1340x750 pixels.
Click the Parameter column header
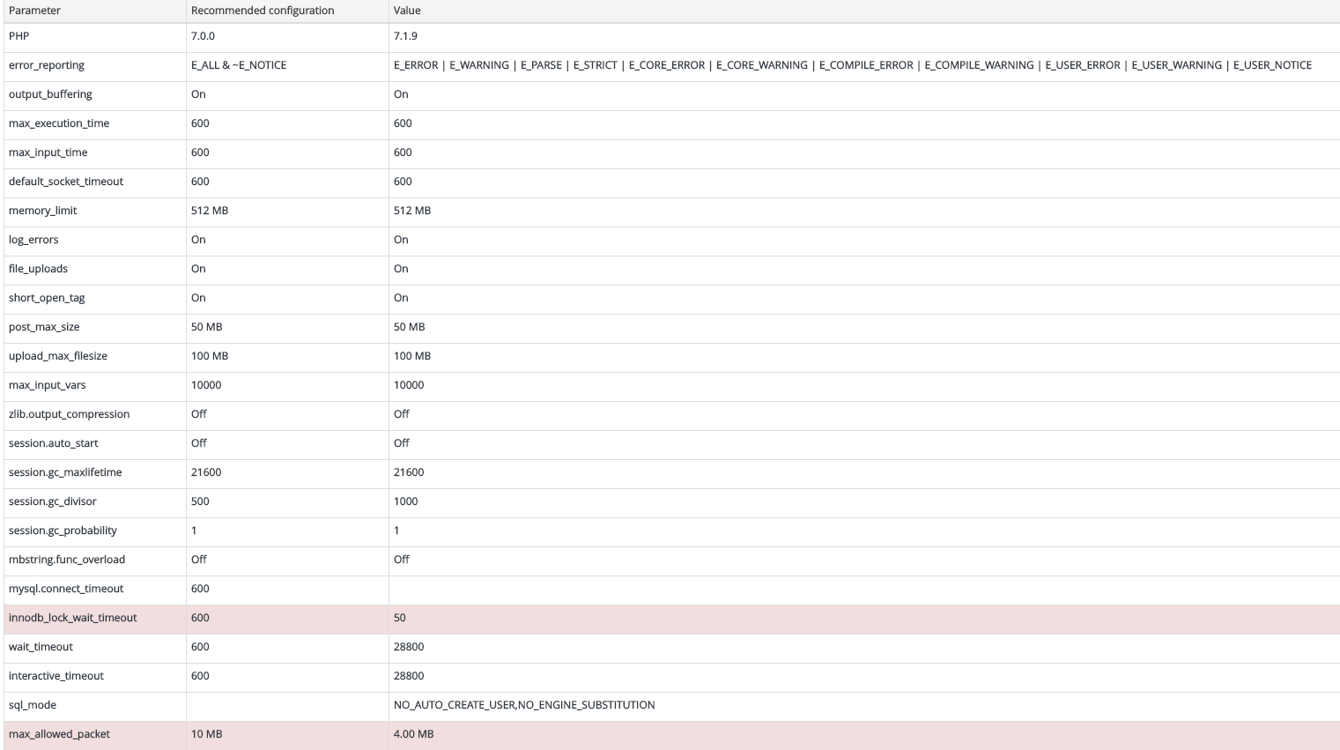pyautogui.click(x=34, y=11)
